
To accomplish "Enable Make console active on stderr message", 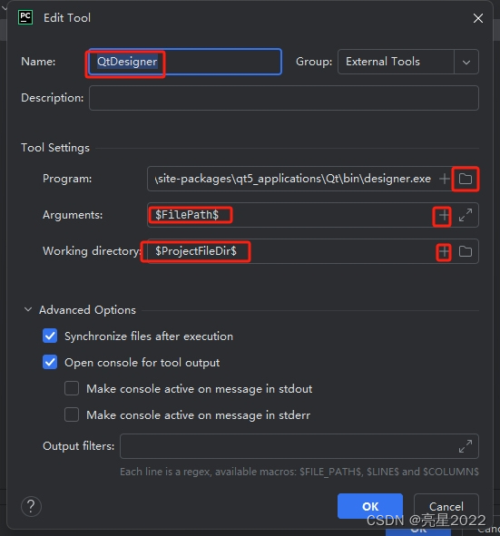I will (x=72, y=415).
